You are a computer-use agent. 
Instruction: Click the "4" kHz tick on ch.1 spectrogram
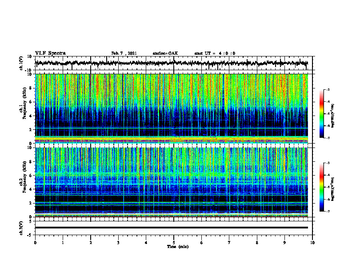(31, 116)
